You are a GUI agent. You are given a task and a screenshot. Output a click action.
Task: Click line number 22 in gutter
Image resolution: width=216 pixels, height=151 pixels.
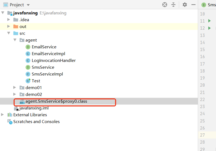(x=202, y=99)
